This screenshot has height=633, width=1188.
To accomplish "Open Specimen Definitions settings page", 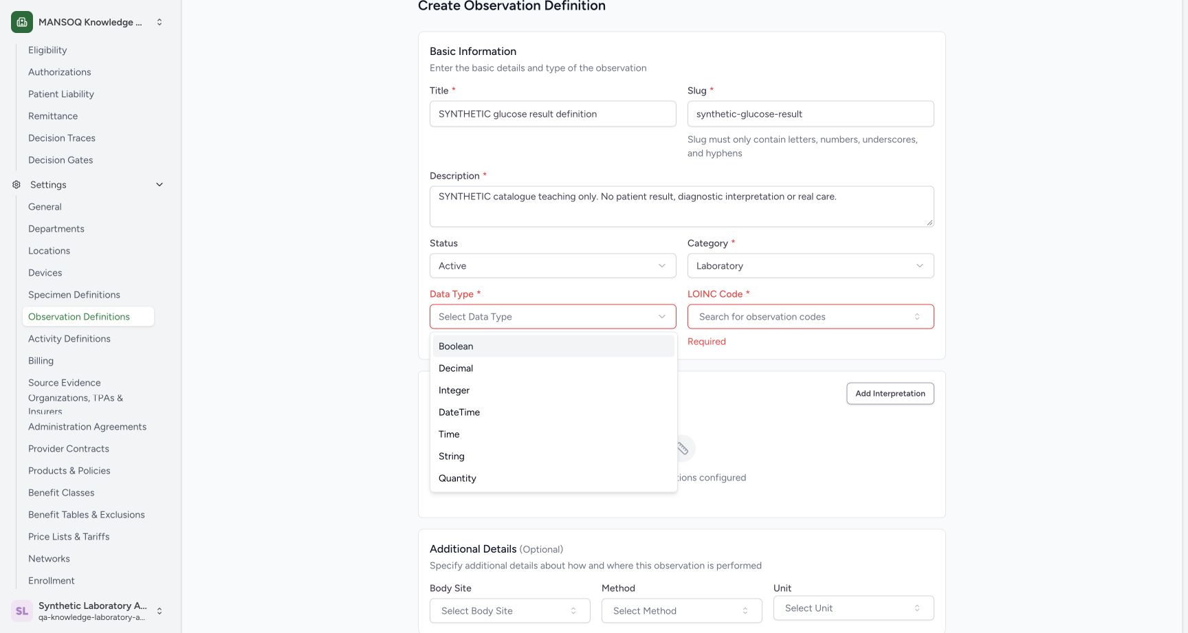I will point(88,295).
